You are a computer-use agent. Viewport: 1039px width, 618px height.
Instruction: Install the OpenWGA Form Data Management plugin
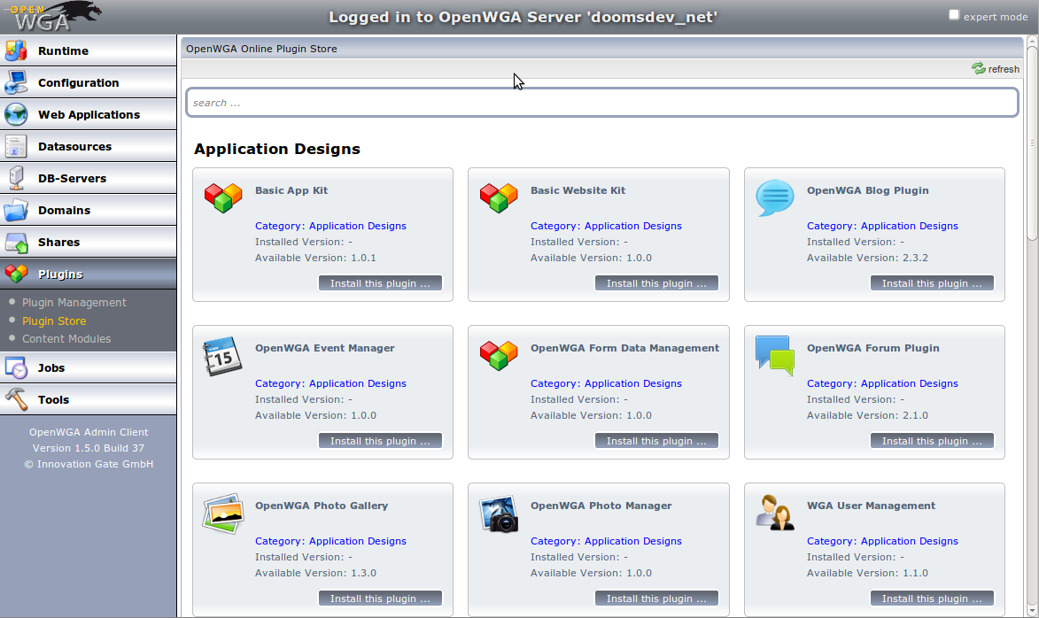pyautogui.click(x=656, y=441)
